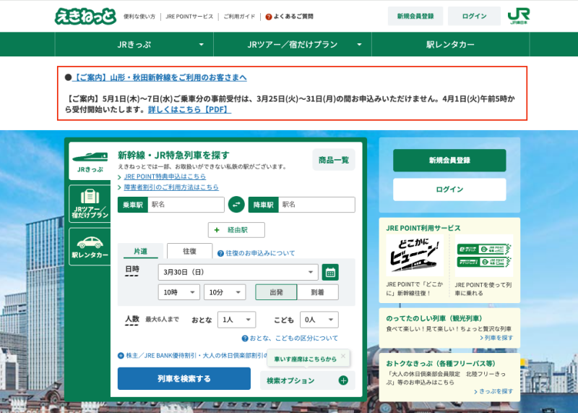Select 到着 arrival time option
Image resolution: width=578 pixels, height=413 pixels.
pos(317,292)
